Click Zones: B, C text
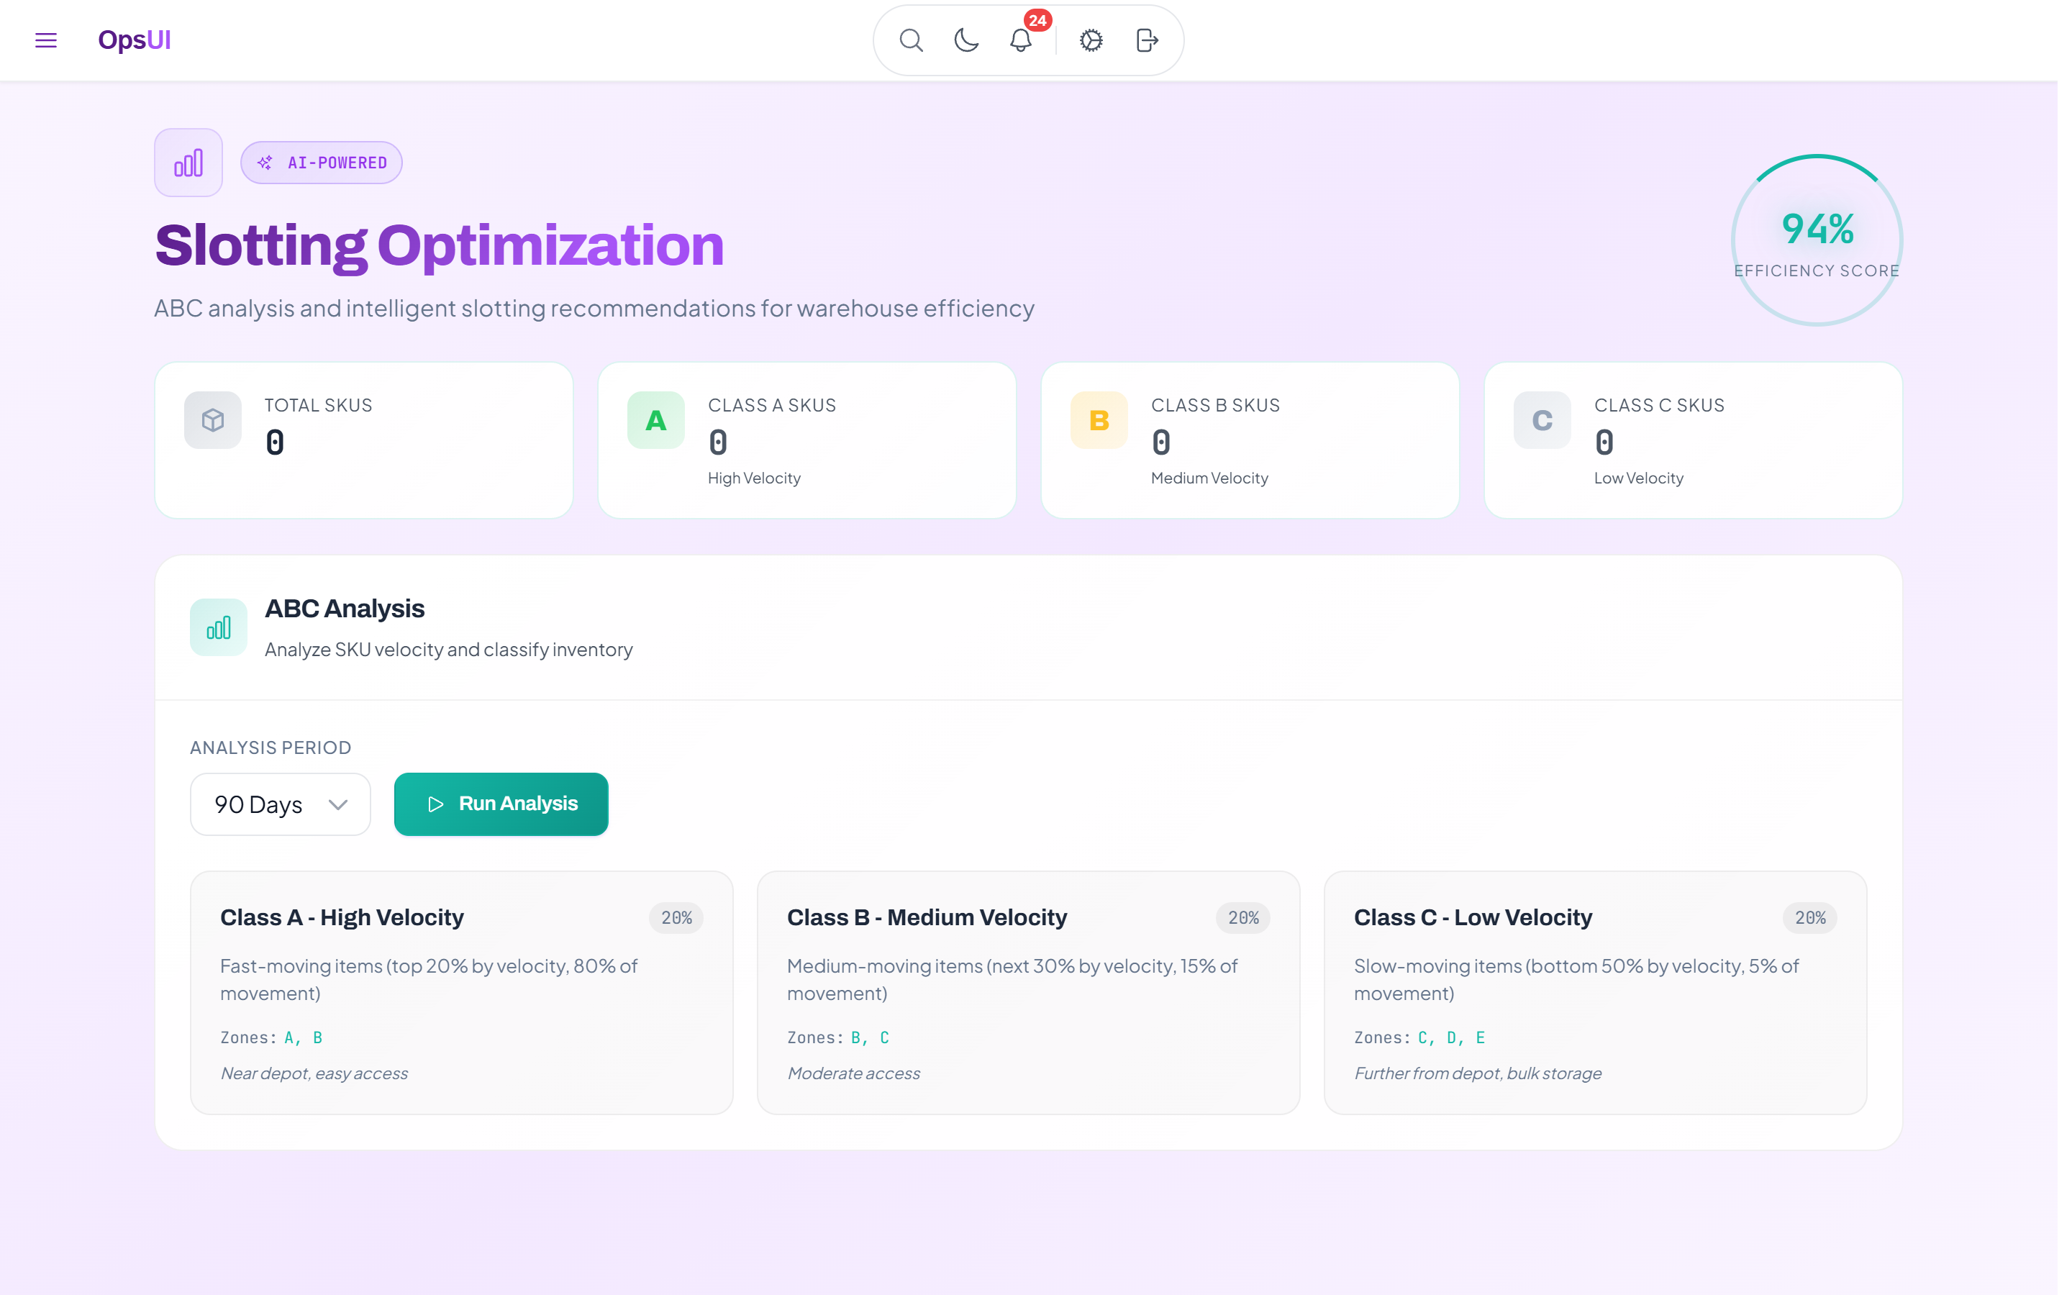Viewport: 2072px width, 1295px height. tap(838, 1037)
